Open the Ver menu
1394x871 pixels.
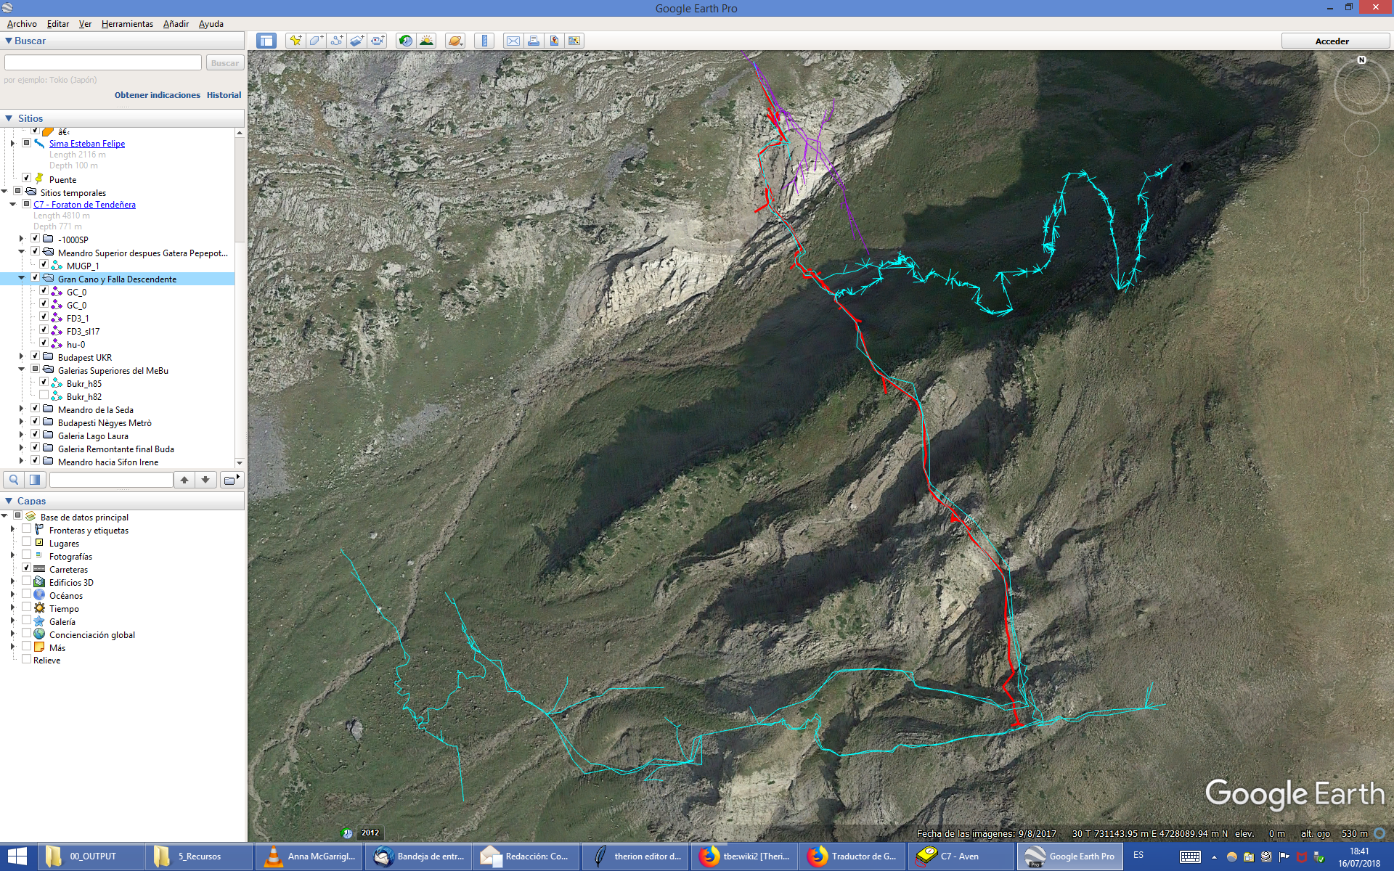tap(85, 24)
